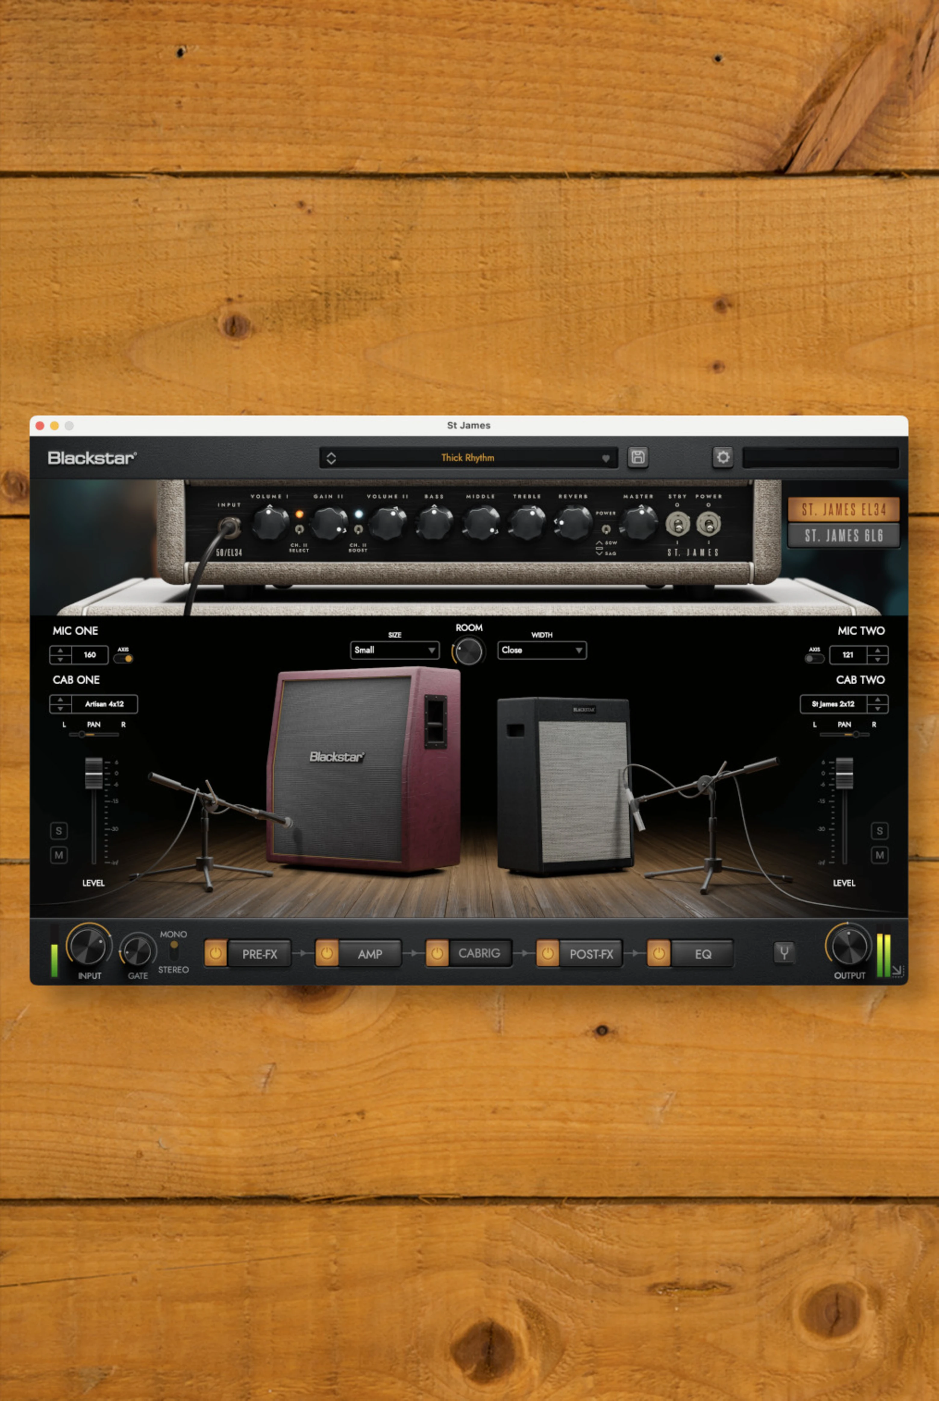Click the Cab One level fader
Screen dimensions: 939x1401
(94, 773)
